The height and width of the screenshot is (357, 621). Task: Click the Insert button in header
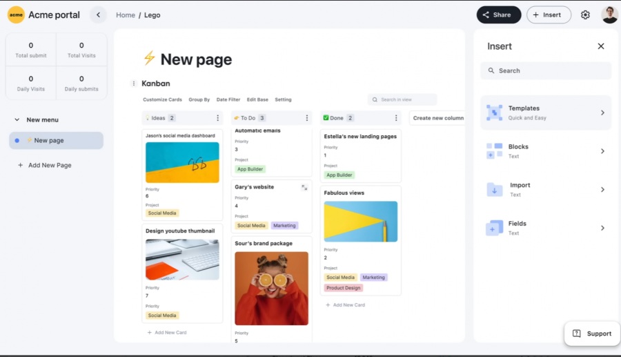pos(549,15)
